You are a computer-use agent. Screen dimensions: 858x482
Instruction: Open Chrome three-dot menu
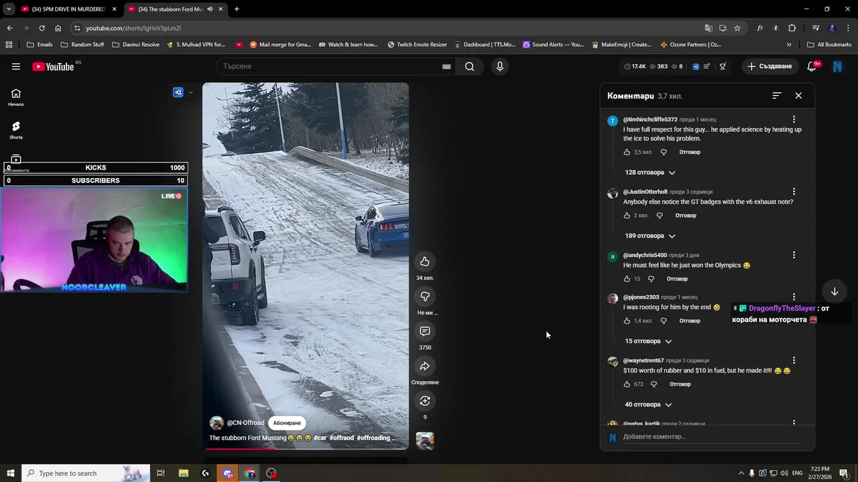point(847,28)
